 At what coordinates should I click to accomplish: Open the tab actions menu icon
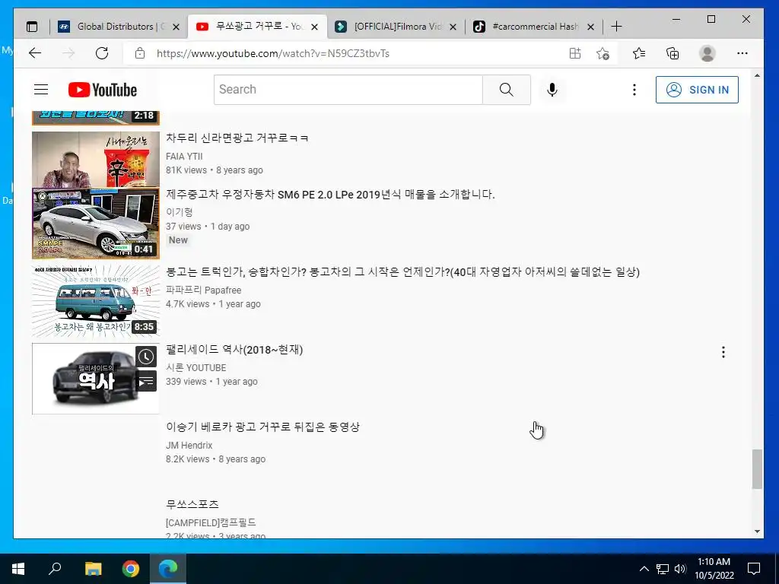(x=32, y=27)
